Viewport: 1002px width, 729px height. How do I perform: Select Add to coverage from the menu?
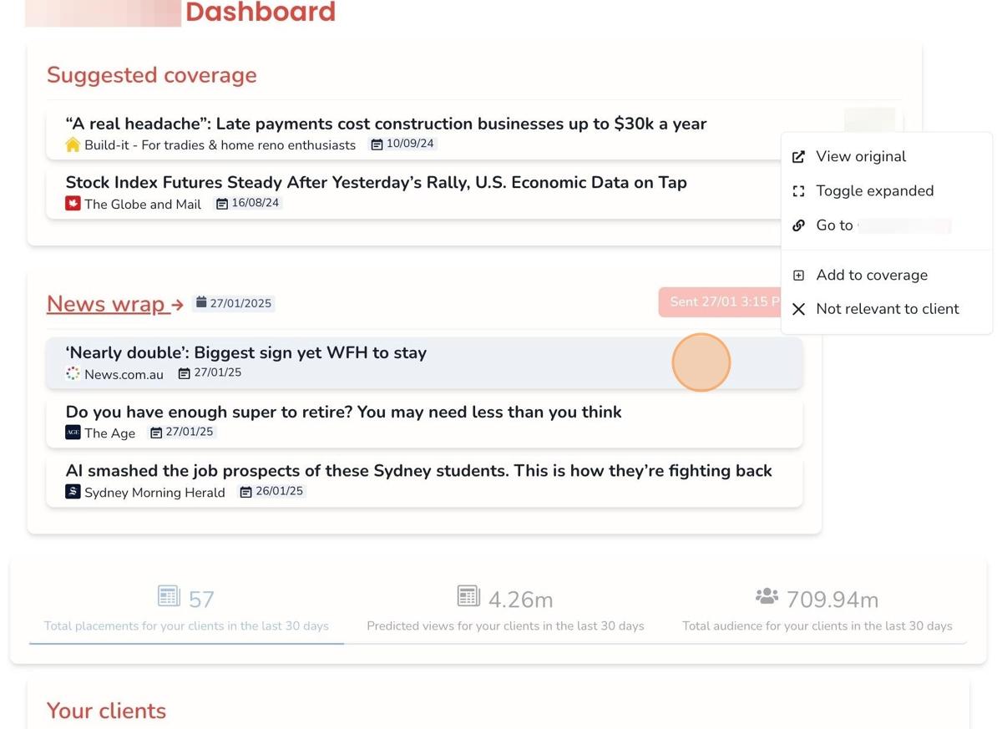click(871, 274)
